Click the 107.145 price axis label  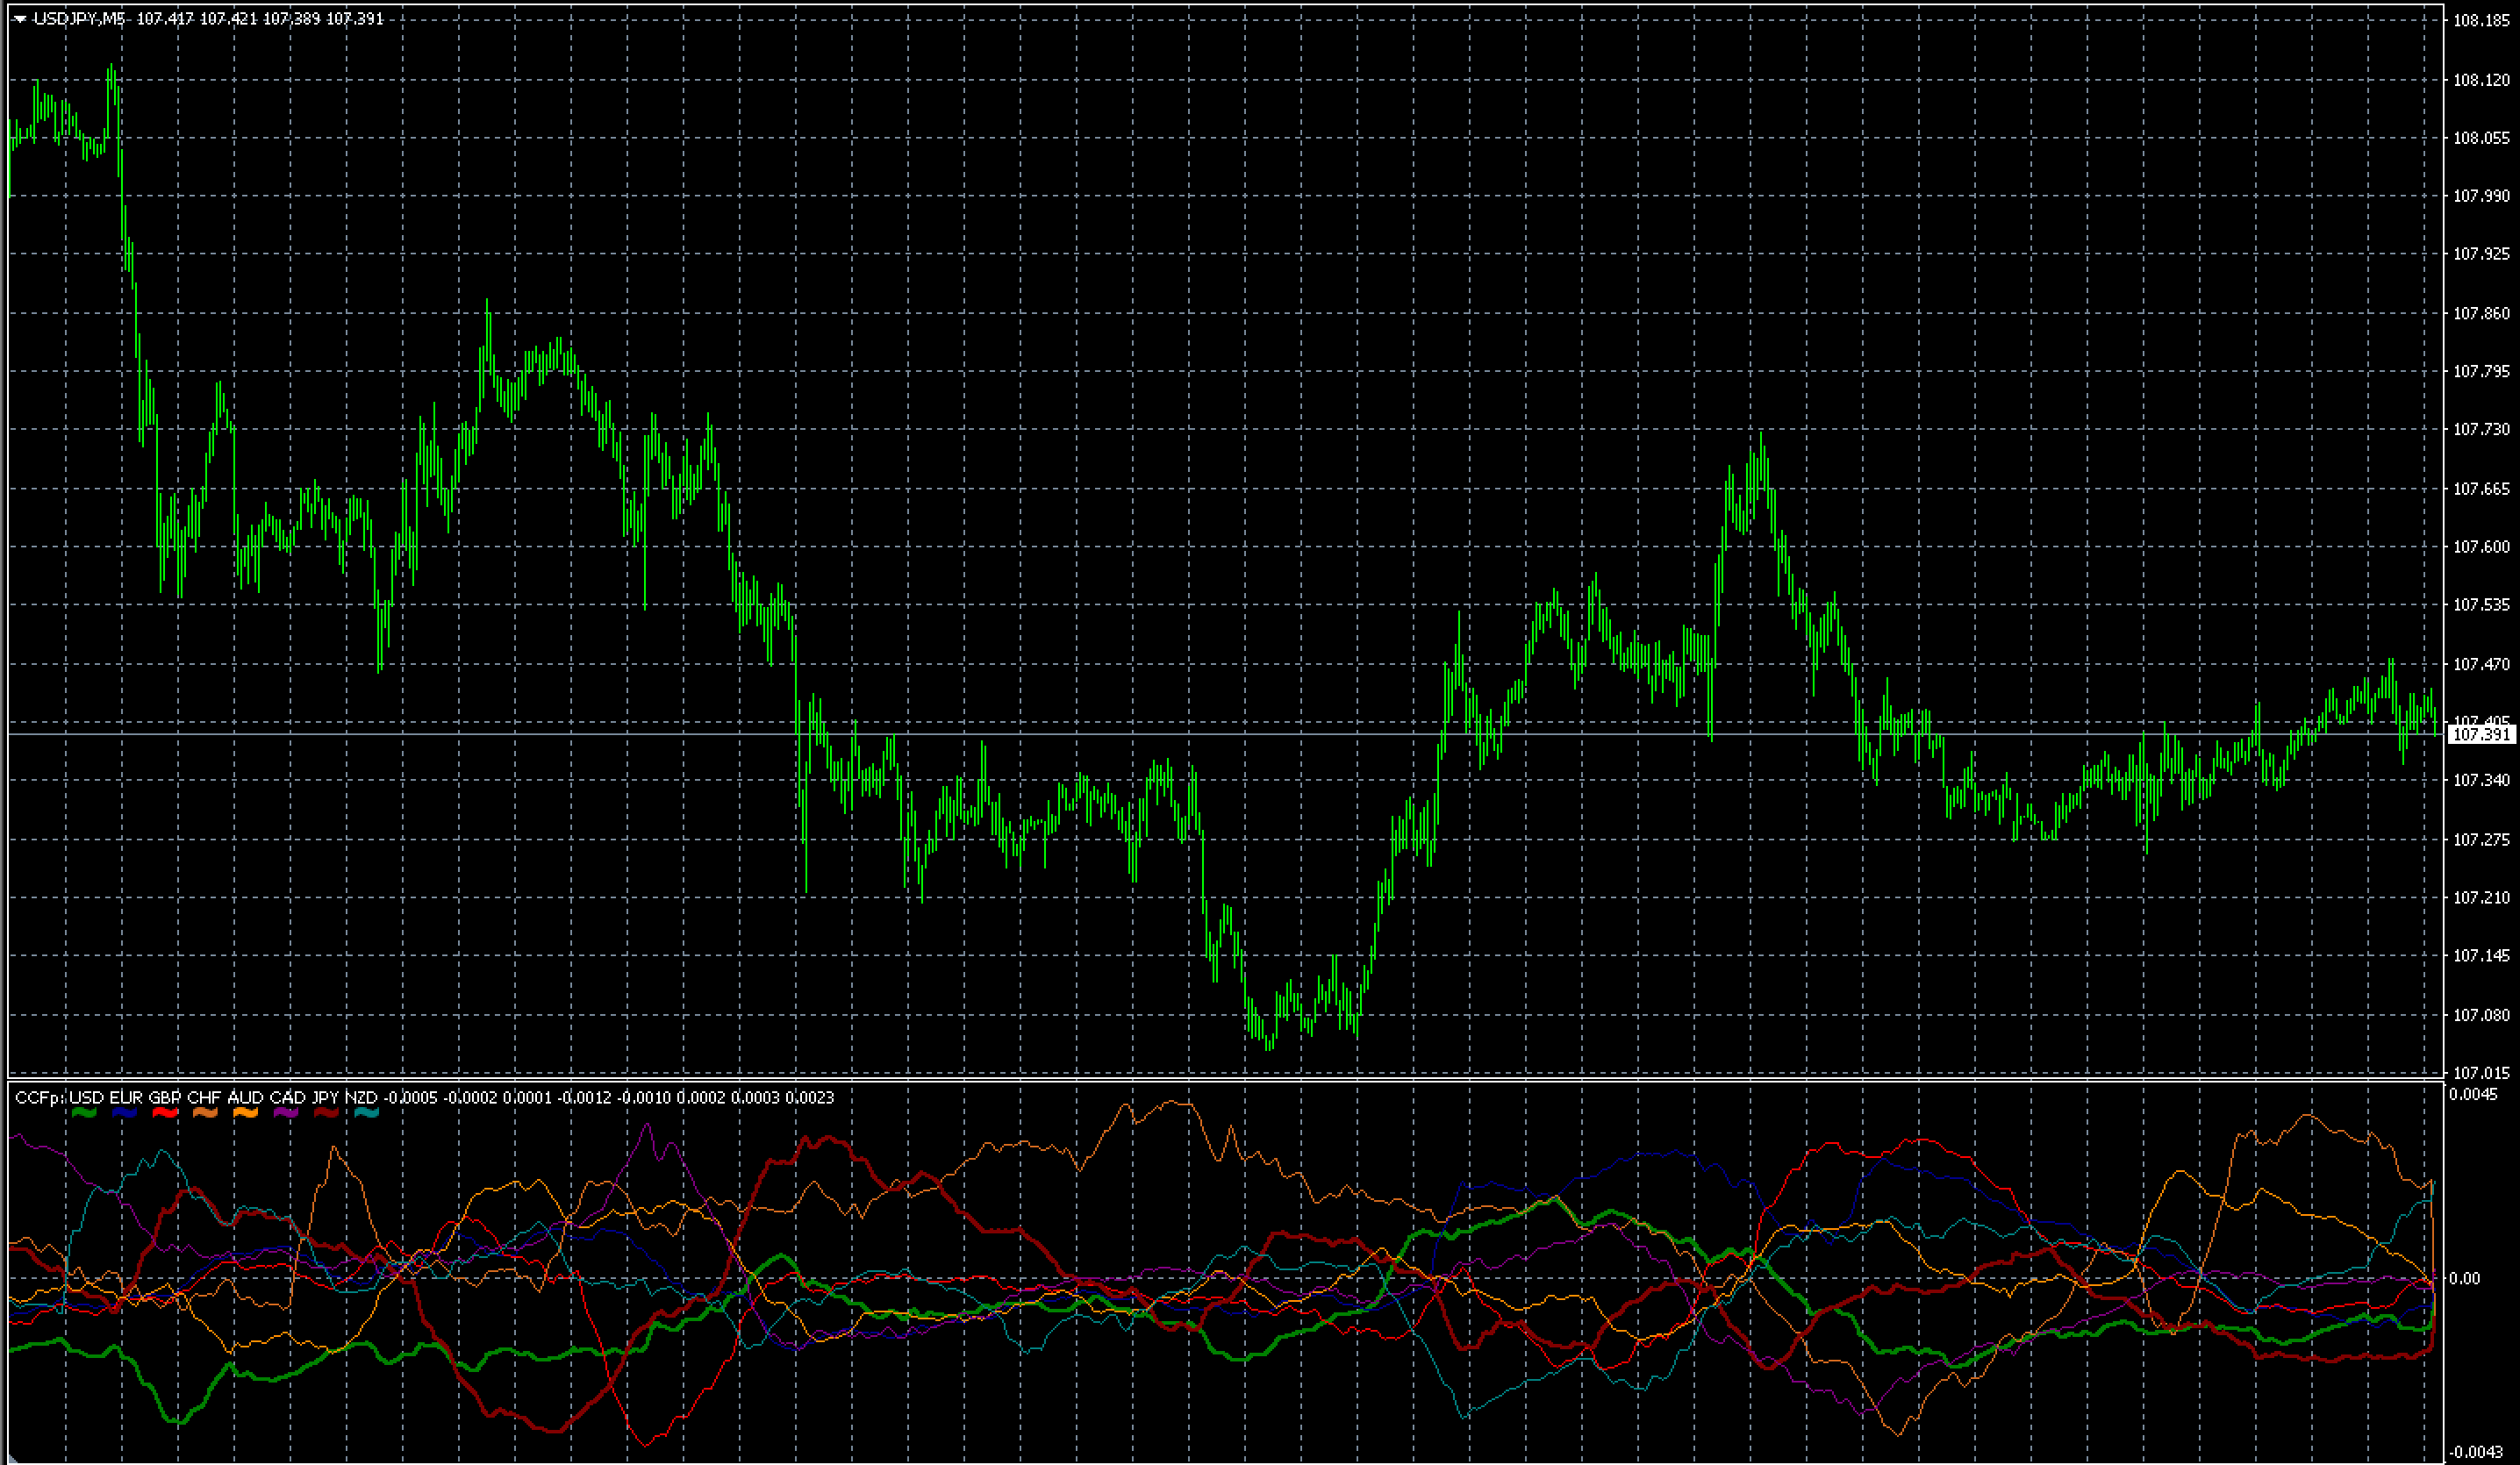(2481, 955)
